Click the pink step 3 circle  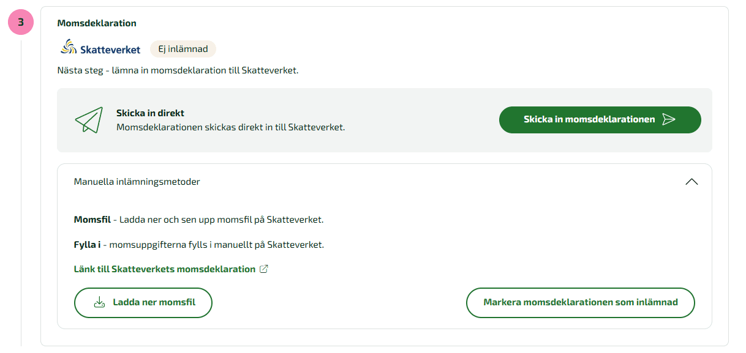21,23
